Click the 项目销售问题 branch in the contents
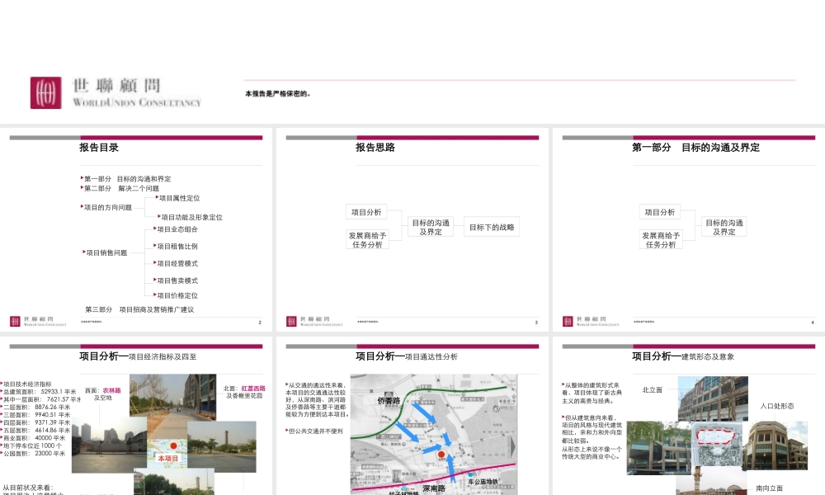 pyautogui.click(x=106, y=253)
